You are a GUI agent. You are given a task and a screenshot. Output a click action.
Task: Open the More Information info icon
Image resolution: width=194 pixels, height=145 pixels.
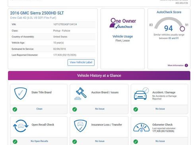186,65
